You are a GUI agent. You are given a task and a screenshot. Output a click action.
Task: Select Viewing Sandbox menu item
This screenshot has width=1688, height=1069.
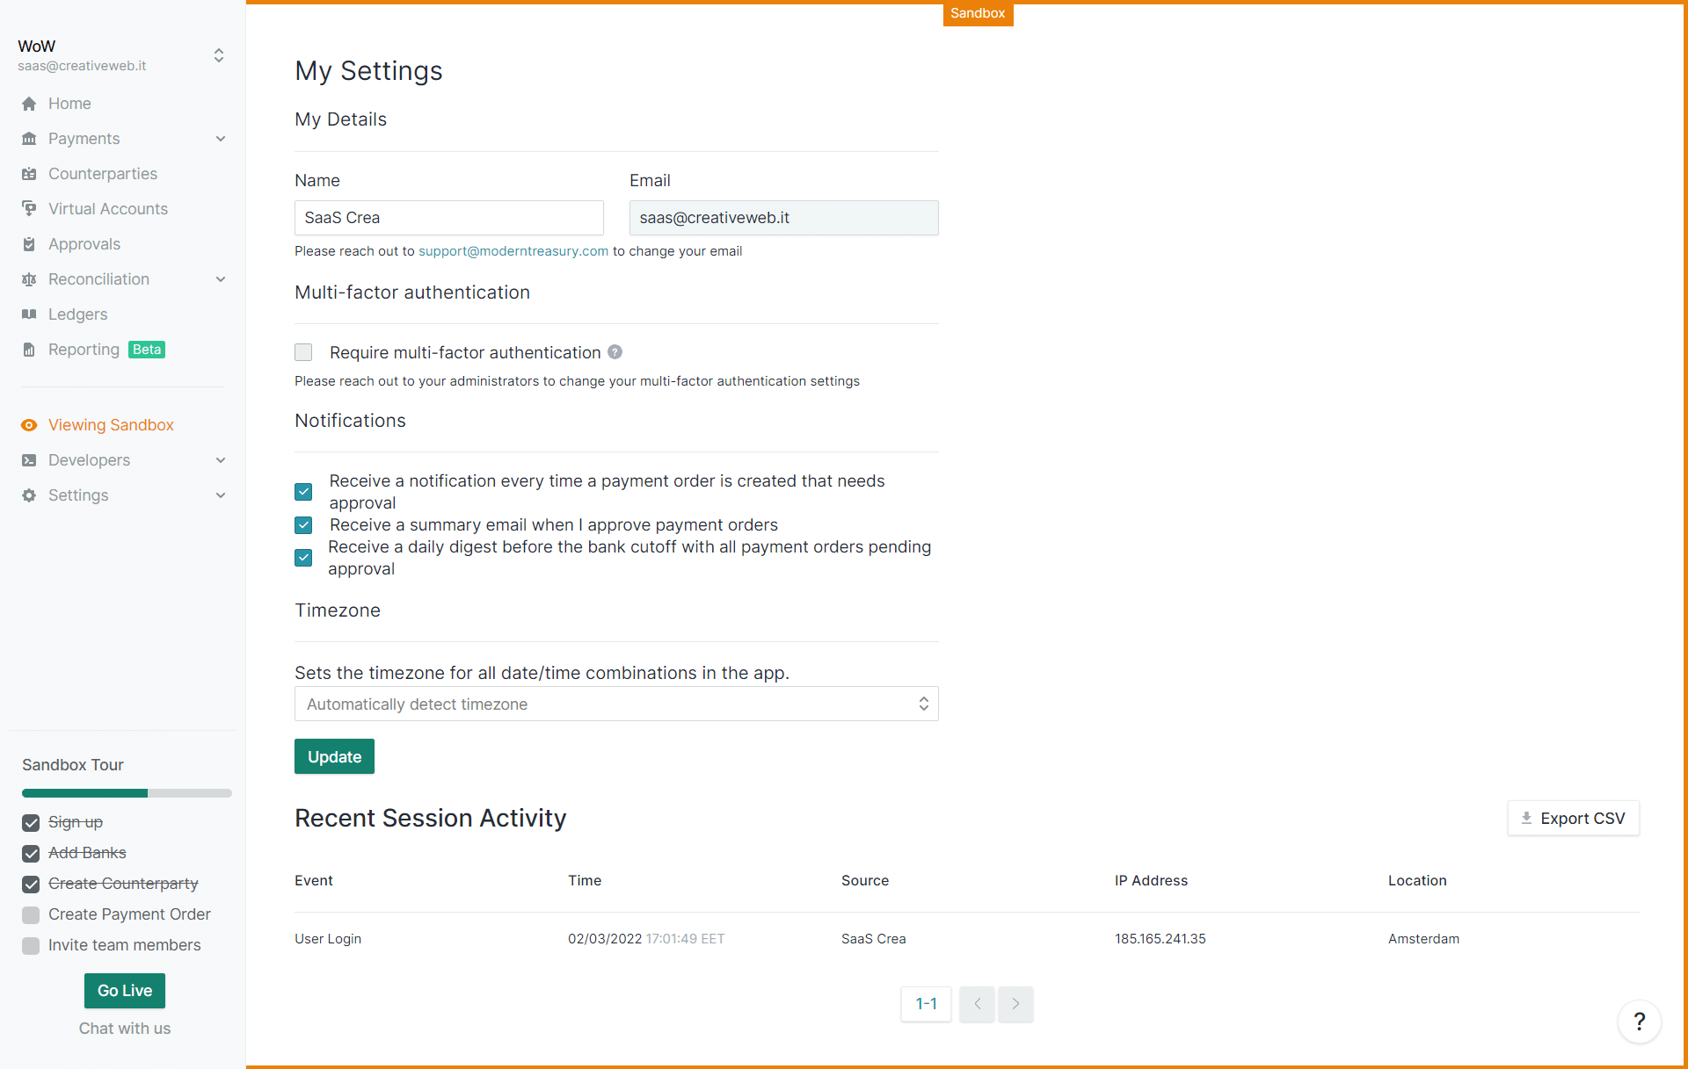point(111,425)
